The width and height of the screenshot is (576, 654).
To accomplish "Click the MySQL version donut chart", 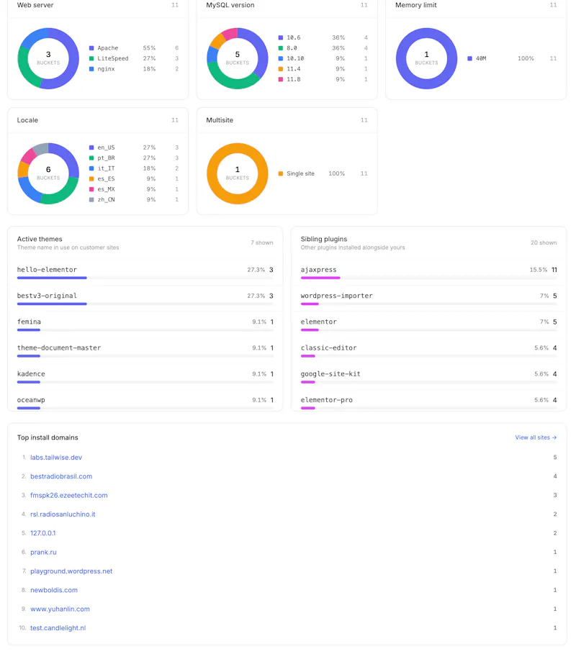I will pyautogui.click(x=238, y=58).
